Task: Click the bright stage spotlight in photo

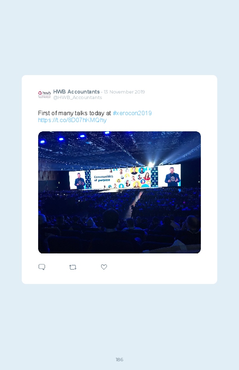Action: [x=151, y=164]
